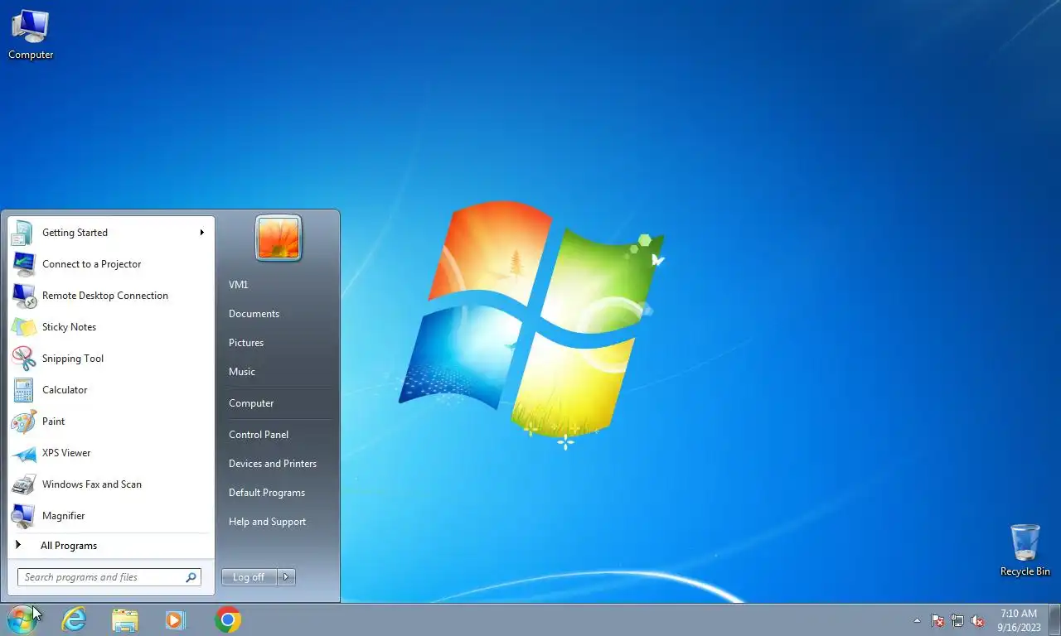Click the "XPS Viewer" label
1061x636 pixels.
click(x=66, y=453)
